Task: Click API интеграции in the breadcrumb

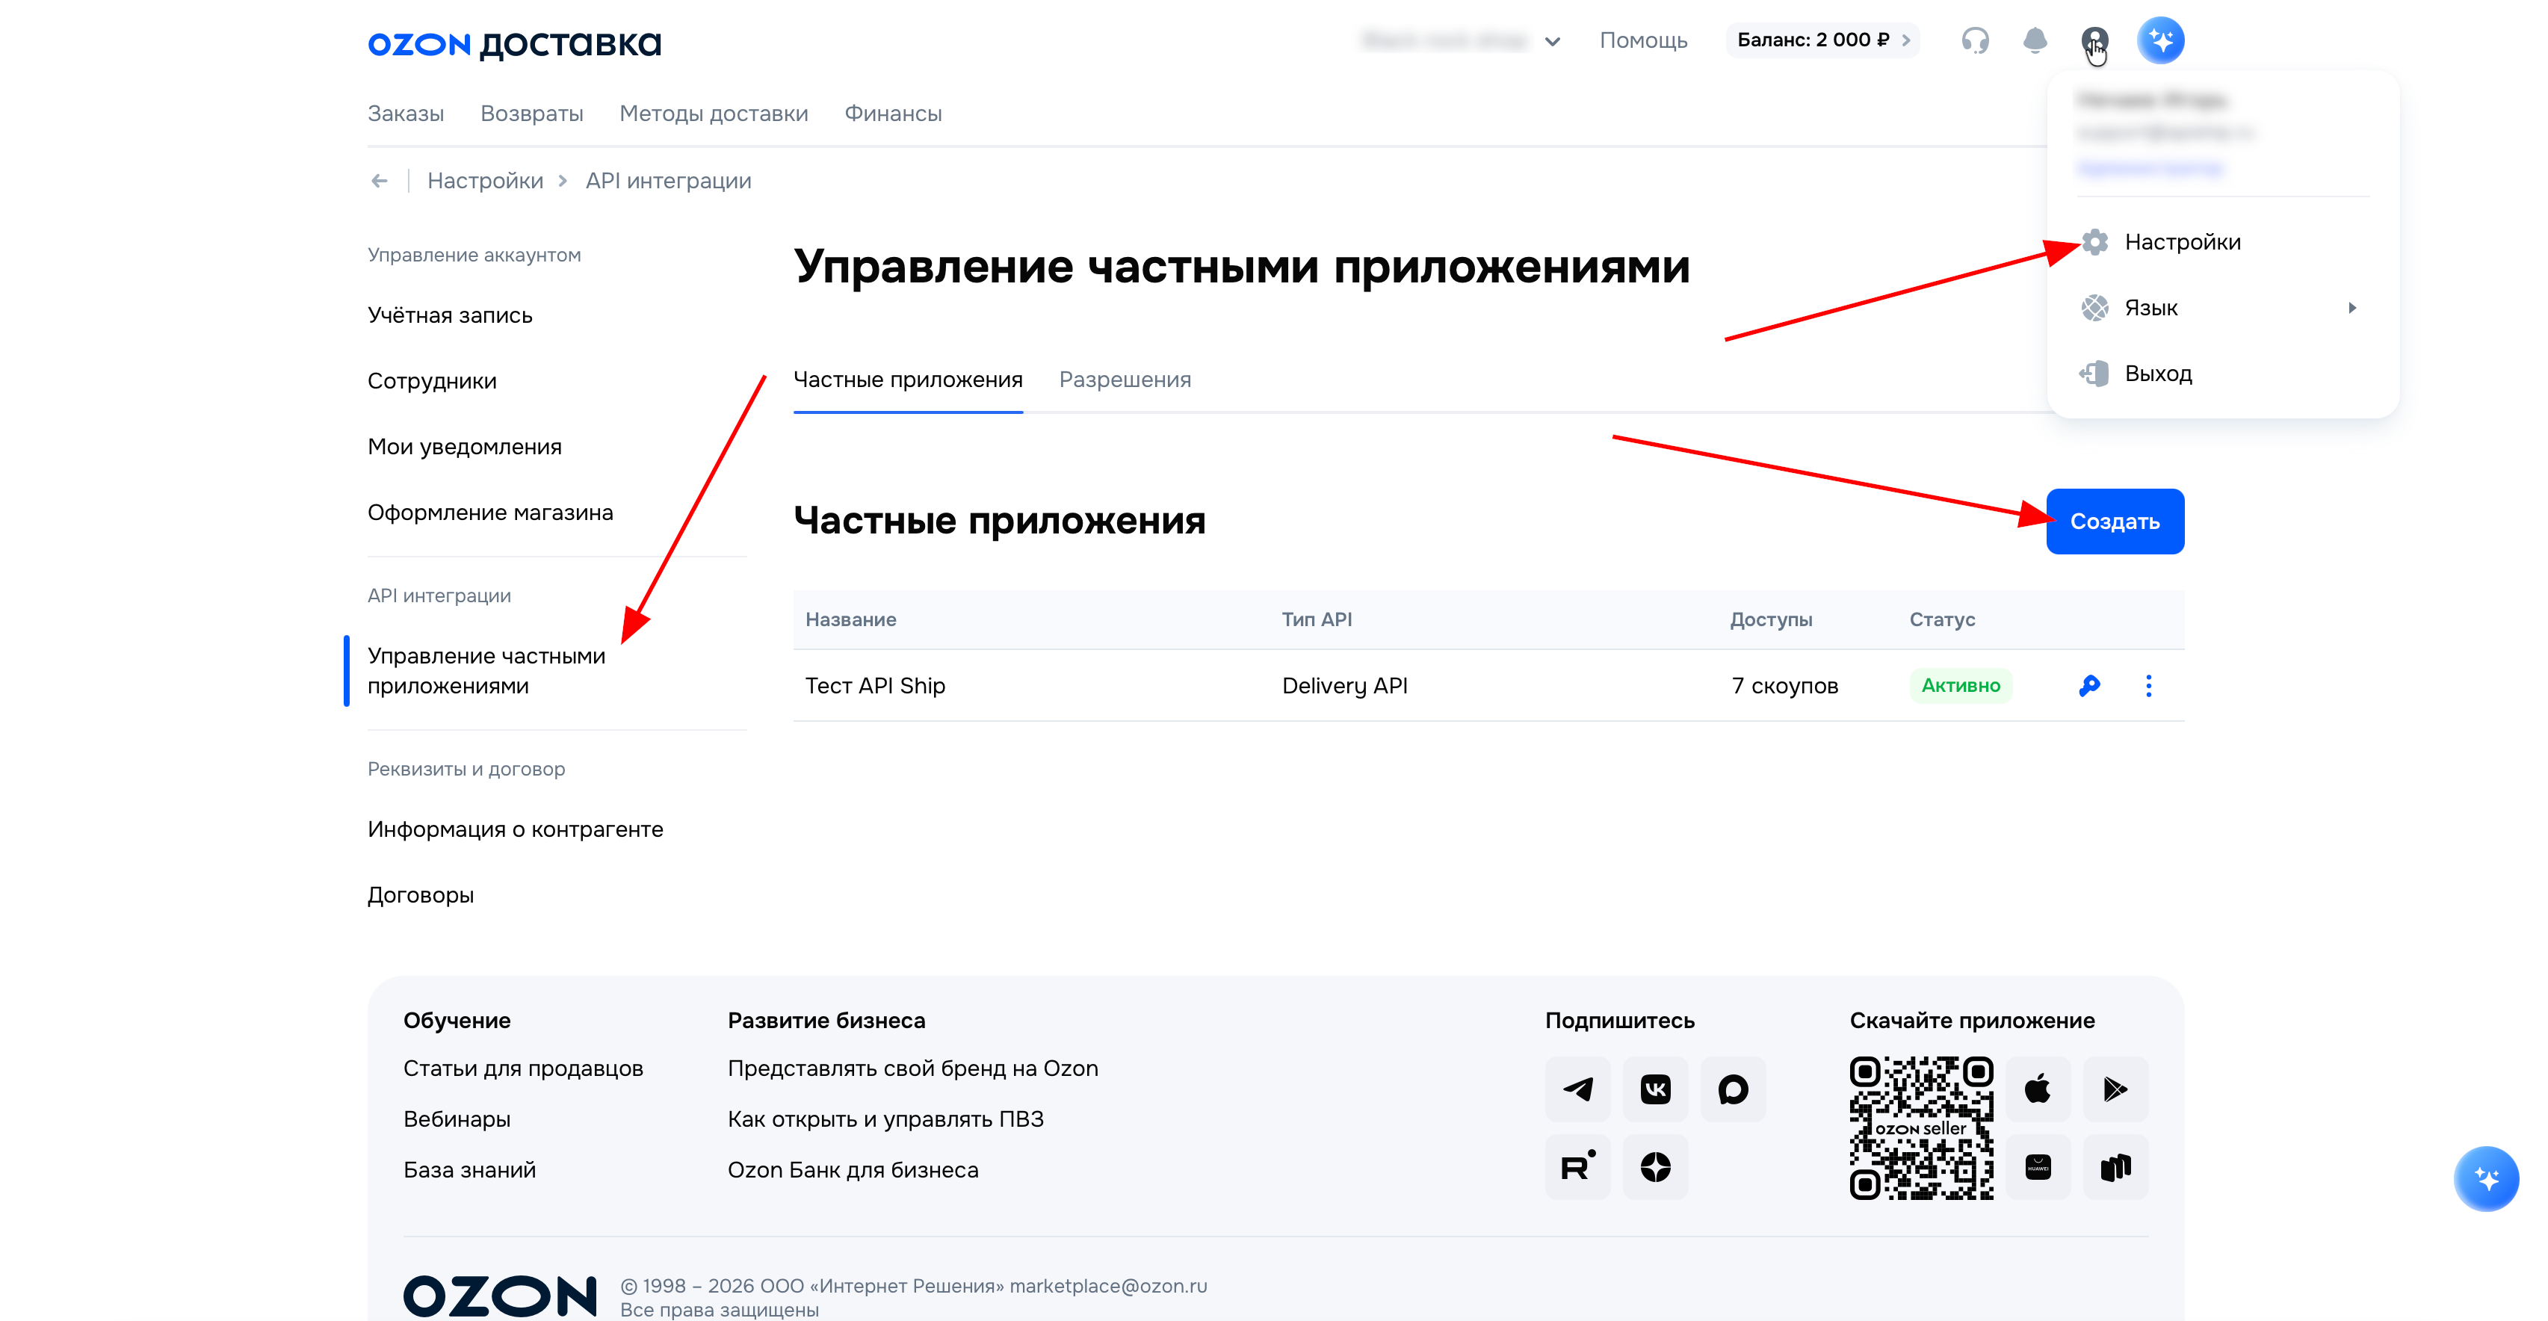Action: pos(669,181)
